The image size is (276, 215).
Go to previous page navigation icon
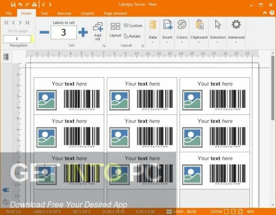tap(14, 23)
